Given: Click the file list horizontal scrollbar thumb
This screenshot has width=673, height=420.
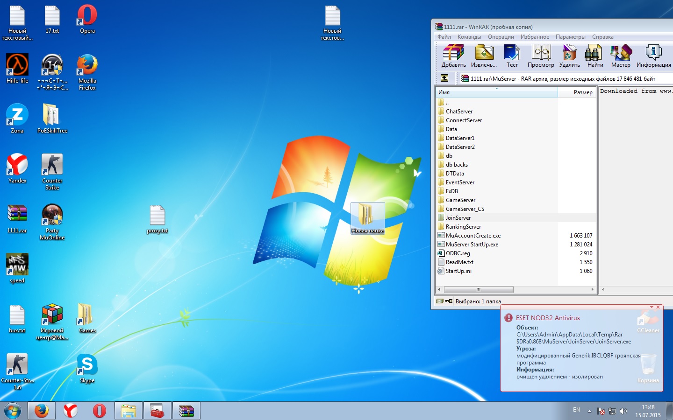Looking at the screenshot, I should point(478,289).
